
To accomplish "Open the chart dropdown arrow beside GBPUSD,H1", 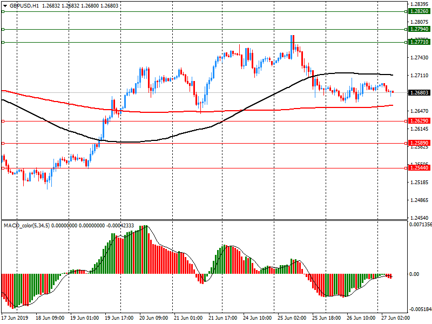I will (5, 6).
